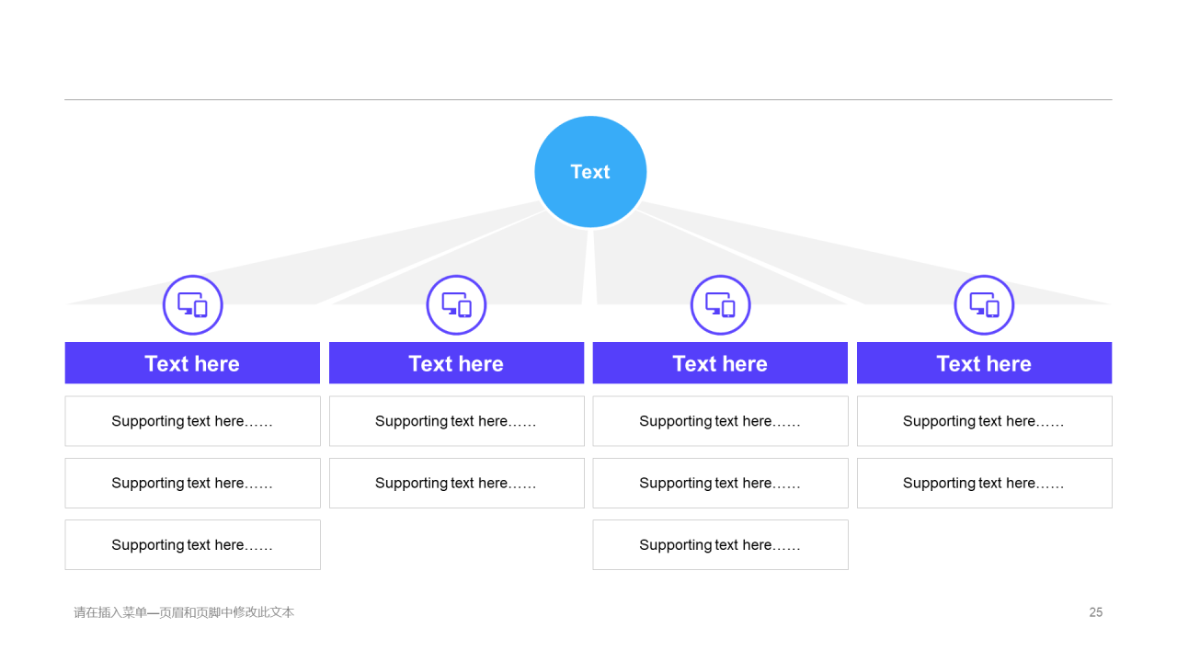Select lower supporting text box in second column

coord(456,483)
